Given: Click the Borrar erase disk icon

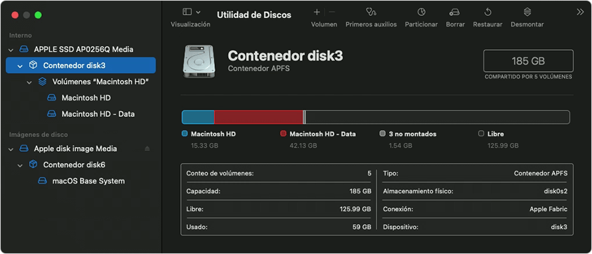Looking at the screenshot, I should coord(454,13).
